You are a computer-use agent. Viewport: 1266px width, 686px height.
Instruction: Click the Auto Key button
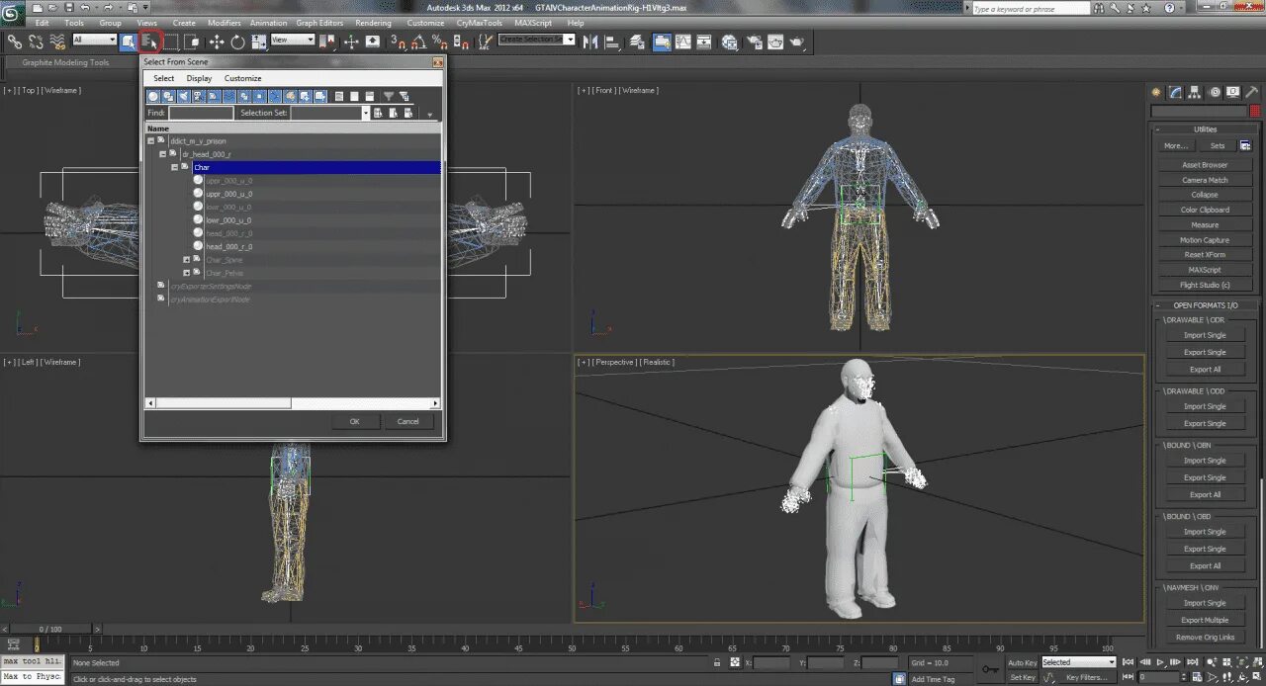[x=1023, y=662]
